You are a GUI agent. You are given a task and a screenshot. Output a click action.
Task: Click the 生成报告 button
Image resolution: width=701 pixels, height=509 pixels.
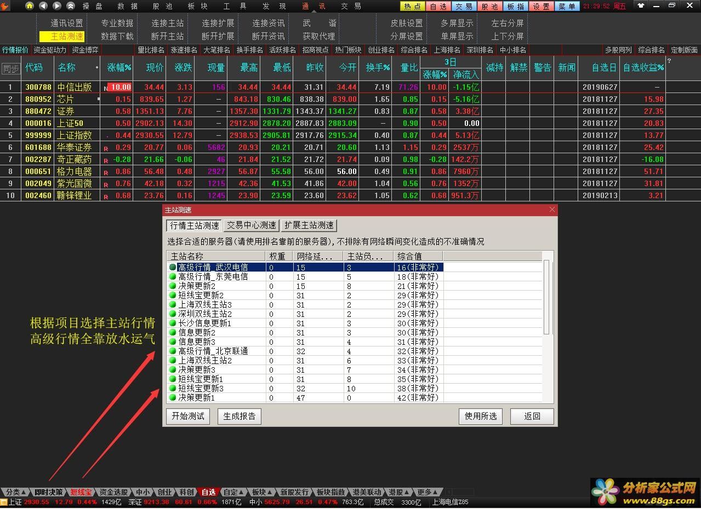point(240,417)
